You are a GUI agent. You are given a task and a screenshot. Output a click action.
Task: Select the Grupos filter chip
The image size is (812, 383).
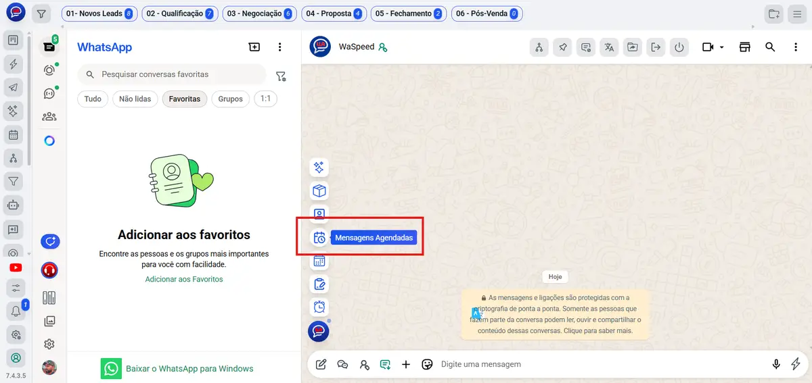tap(230, 99)
